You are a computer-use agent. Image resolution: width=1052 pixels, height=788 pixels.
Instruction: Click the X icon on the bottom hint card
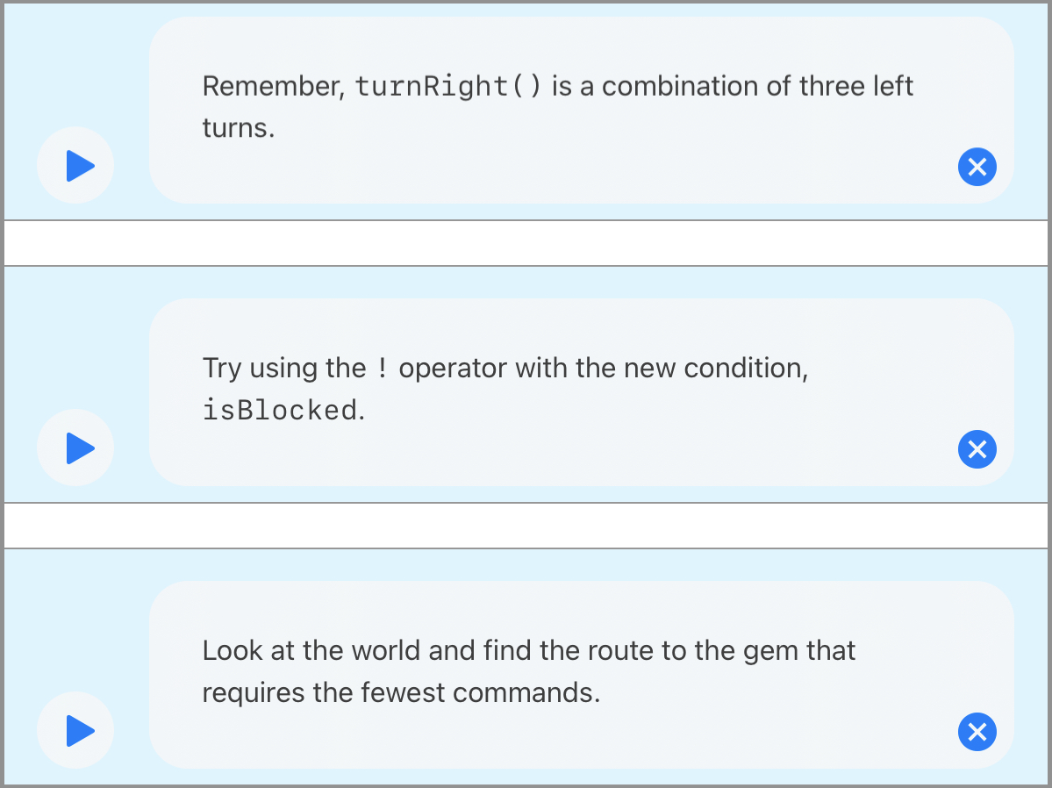coord(977,732)
